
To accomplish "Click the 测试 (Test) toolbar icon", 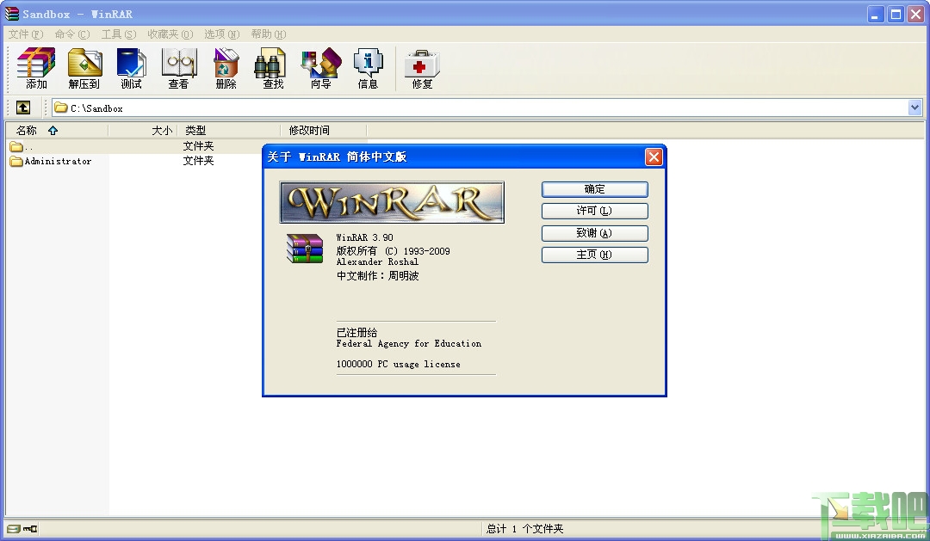I will click(131, 68).
